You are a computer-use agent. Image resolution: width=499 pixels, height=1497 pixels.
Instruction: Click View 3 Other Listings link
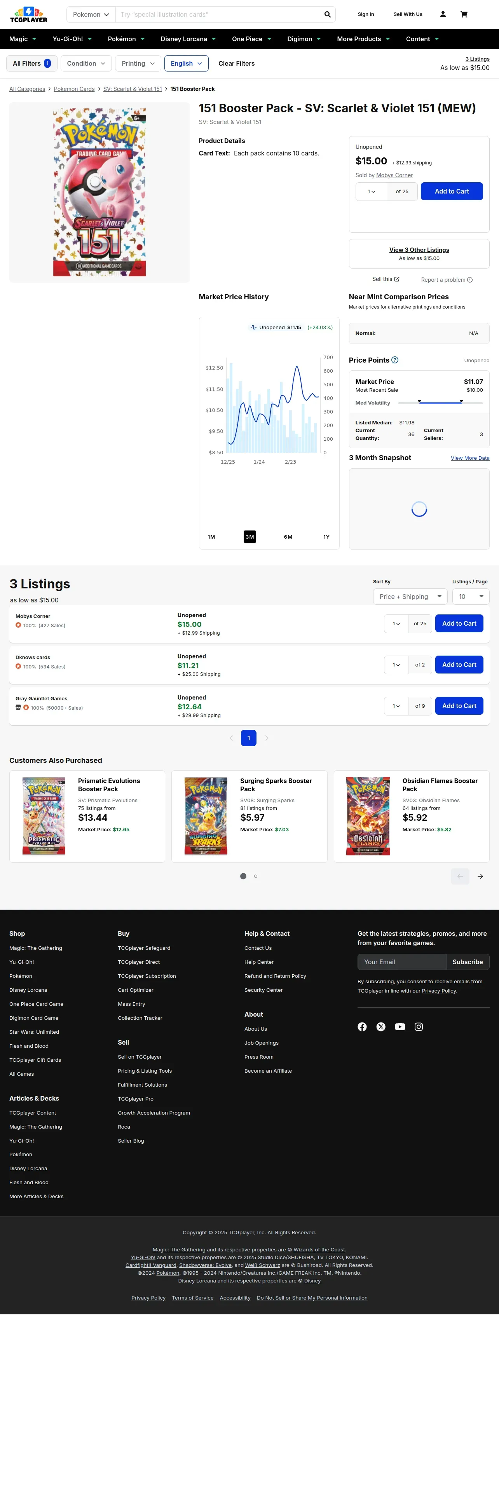pyautogui.click(x=419, y=250)
